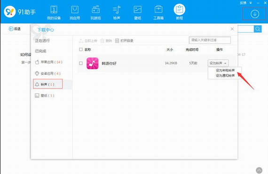268x174 pixels.
Task: Open the 玩游戏 gamepad icon
Action: pos(95,9)
